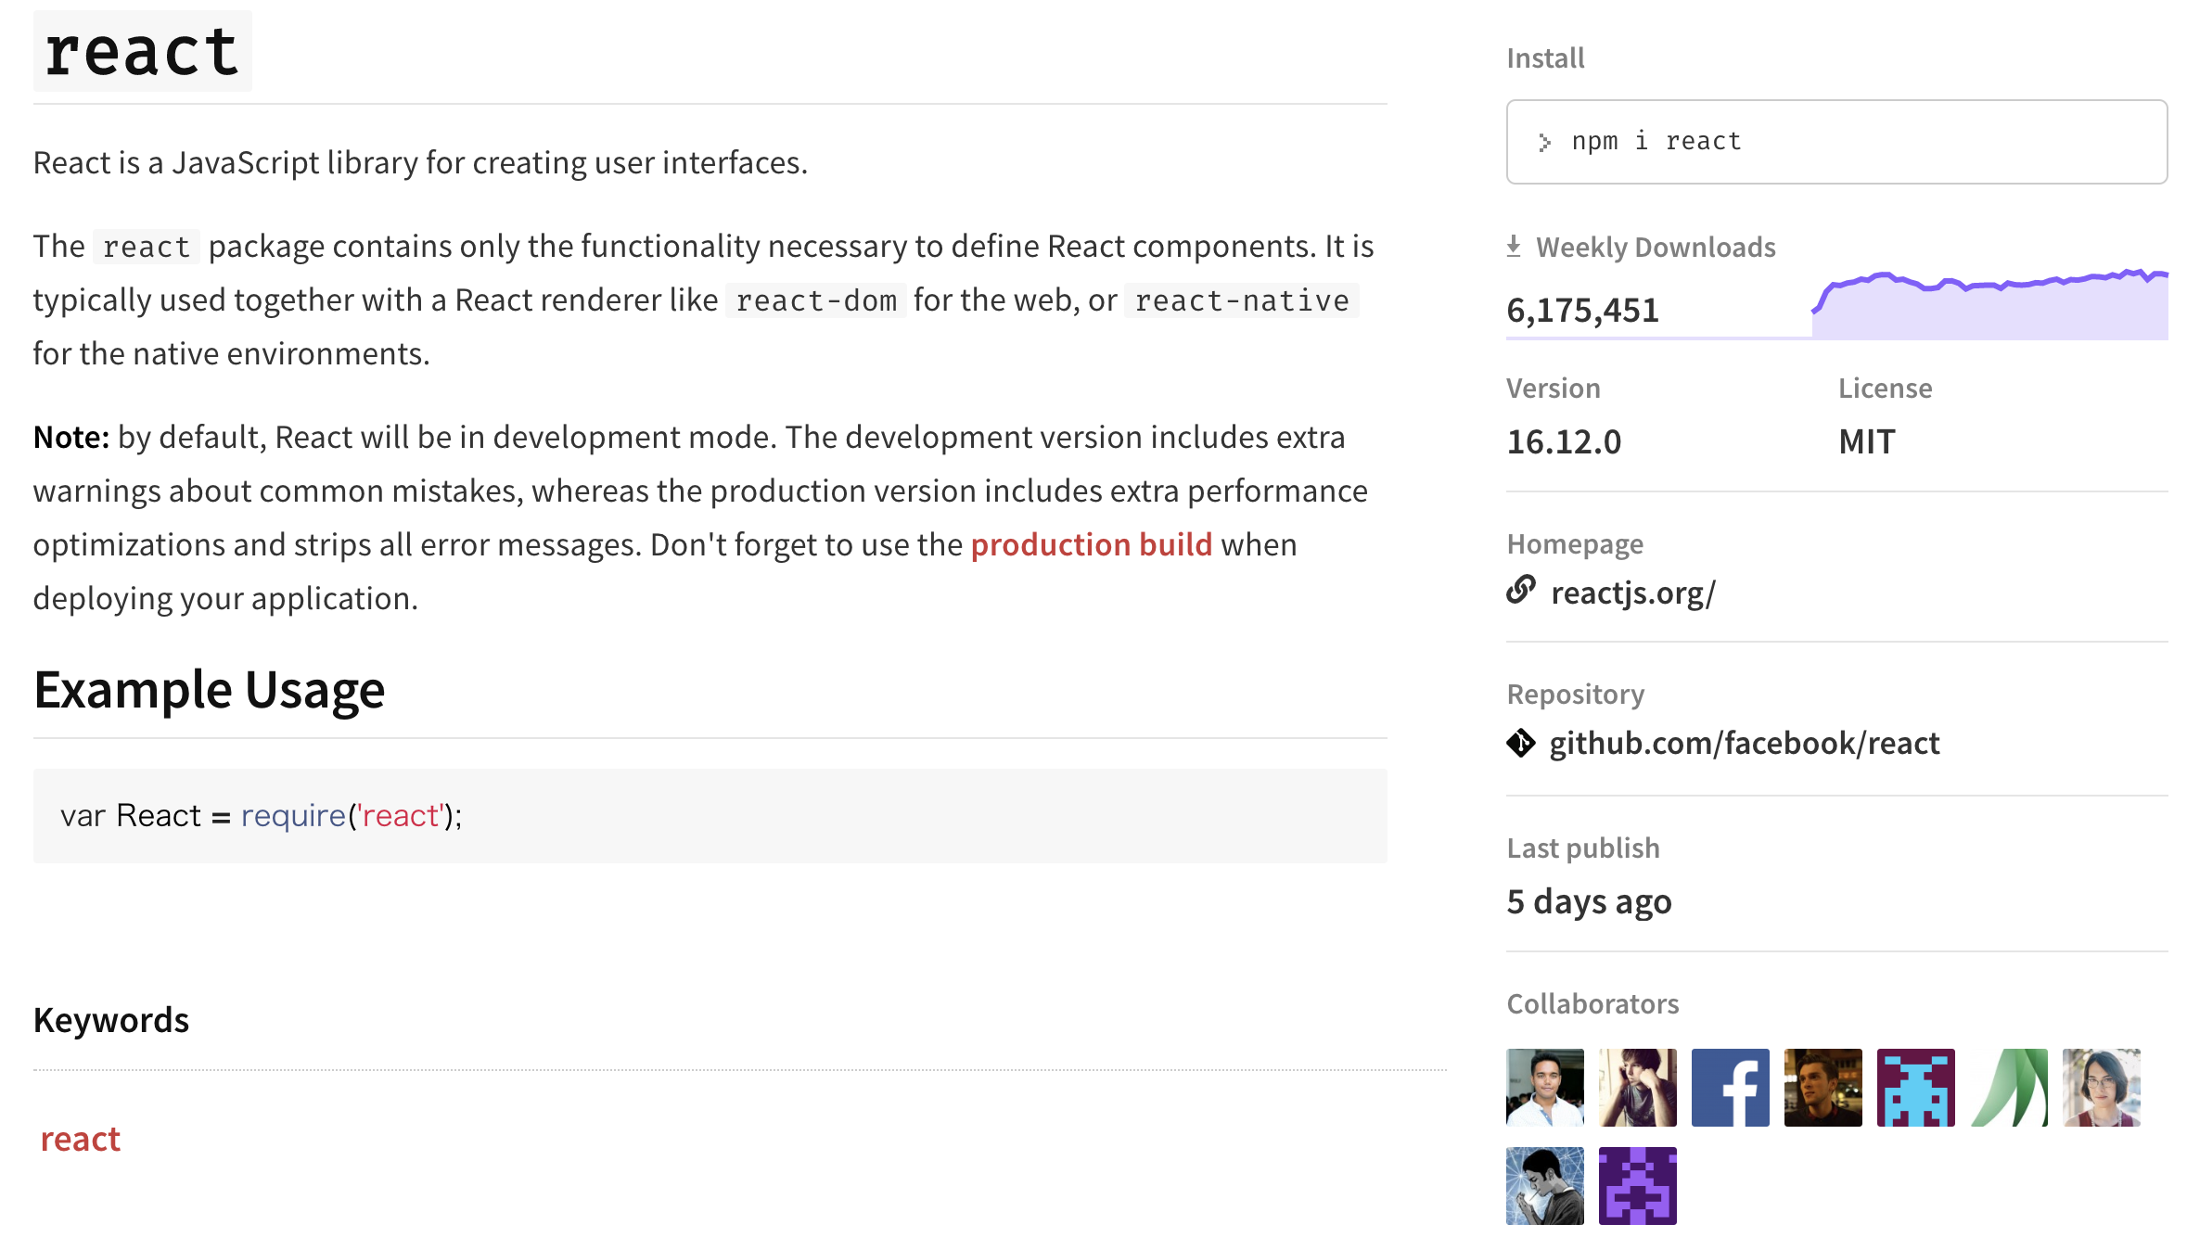The height and width of the screenshot is (1237, 2187).
Task: Click the bottom-left collaborator profile photo
Action: tap(1544, 1186)
